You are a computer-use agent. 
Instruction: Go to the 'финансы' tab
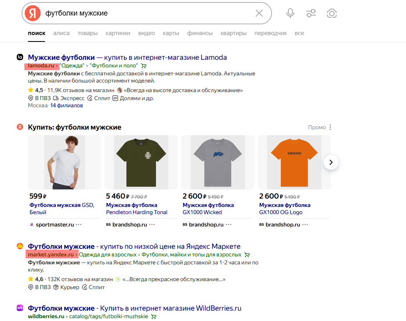200,33
